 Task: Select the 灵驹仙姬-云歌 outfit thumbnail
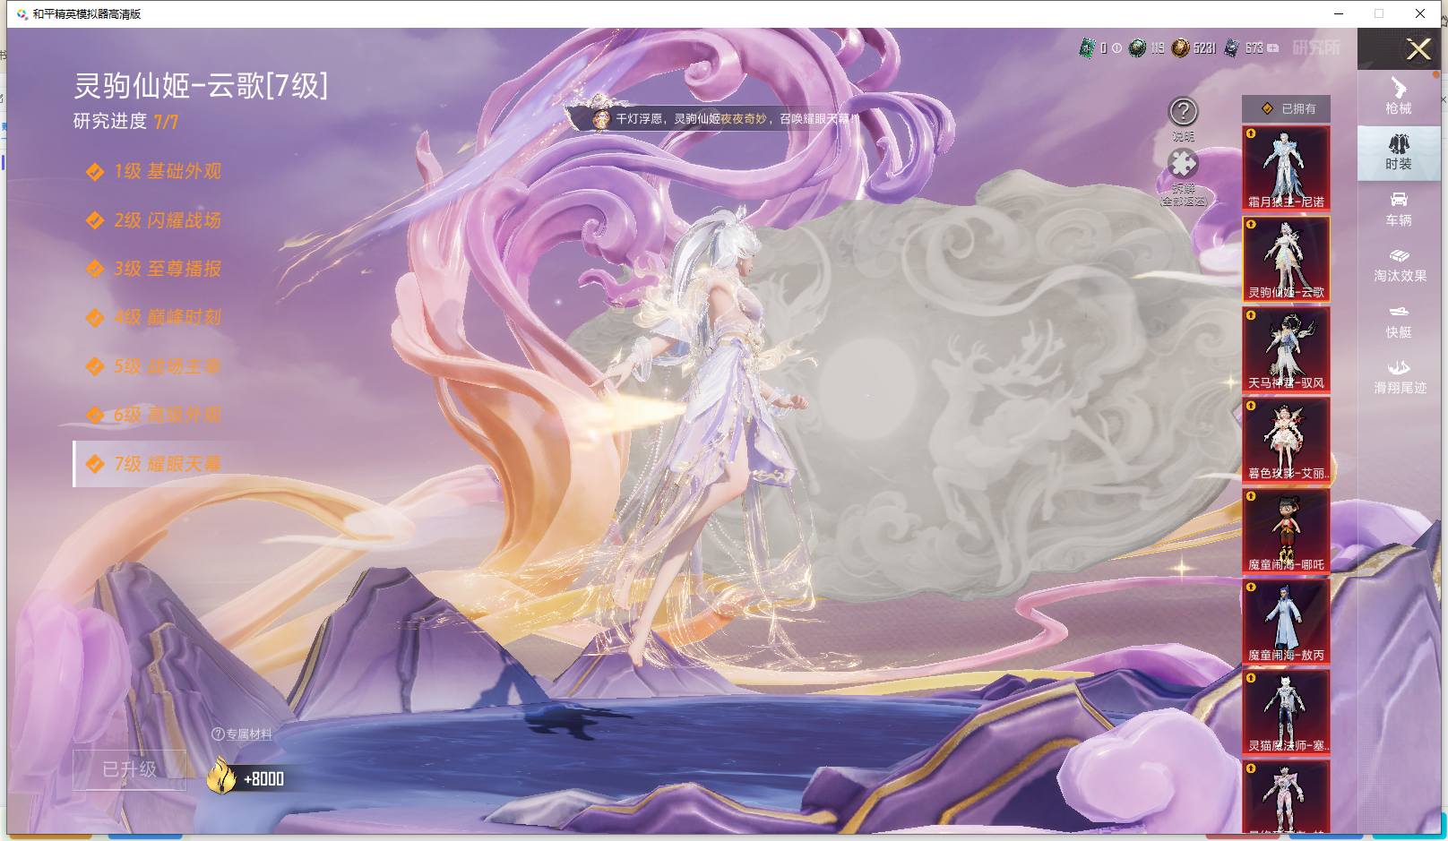tap(1286, 259)
